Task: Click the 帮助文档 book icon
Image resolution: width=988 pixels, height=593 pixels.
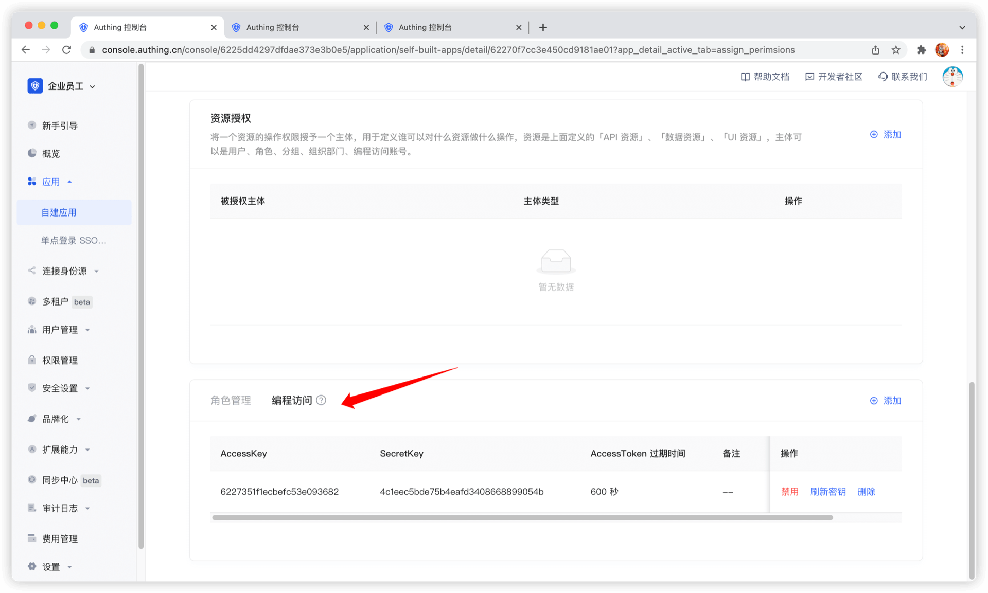Action: point(745,77)
